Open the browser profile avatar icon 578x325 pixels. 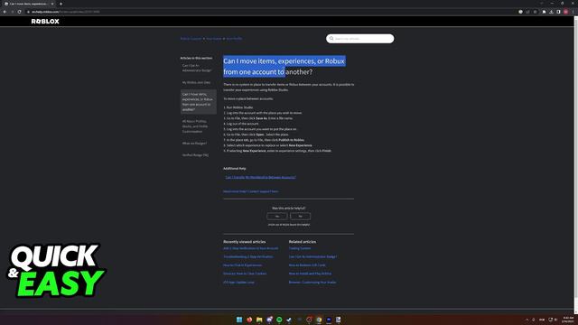[x=566, y=12]
